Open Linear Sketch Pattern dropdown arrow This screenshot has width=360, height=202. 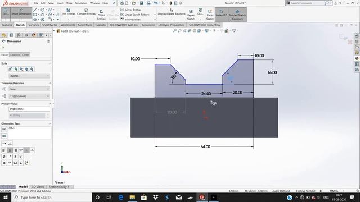[155, 15]
